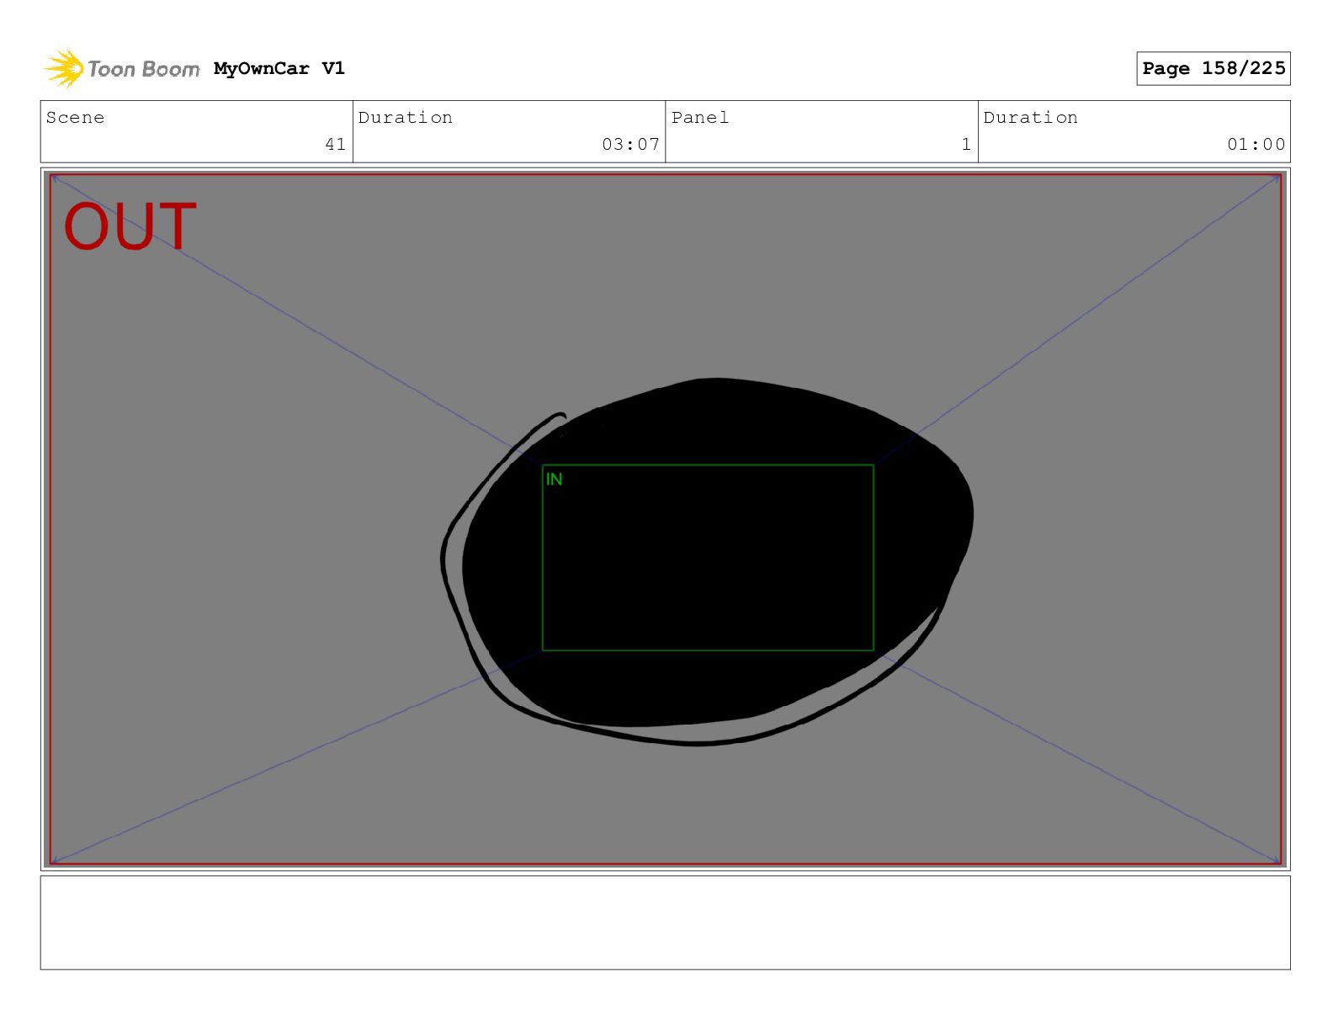Click the red OUT camera label
This screenshot has height=1030, width=1333.
(x=130, y=226)
